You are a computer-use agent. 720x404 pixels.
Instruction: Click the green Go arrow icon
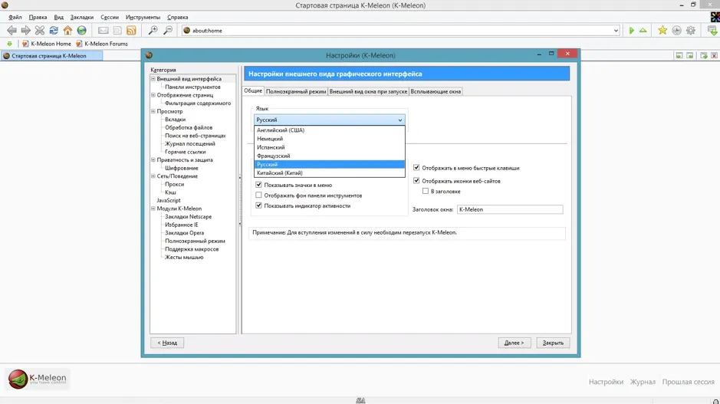[x=631, y=31]
